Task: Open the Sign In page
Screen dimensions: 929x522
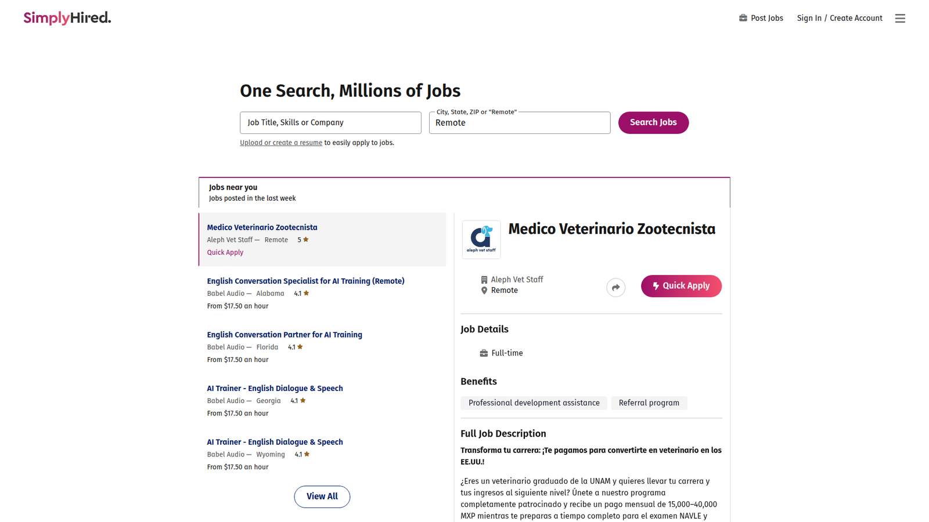Action: point(809,18)
